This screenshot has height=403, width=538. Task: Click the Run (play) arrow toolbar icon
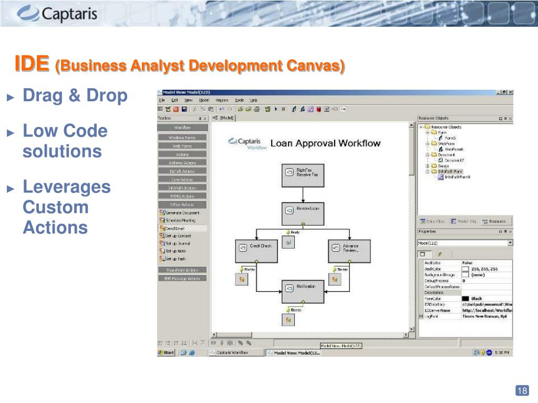coord(276,109)
